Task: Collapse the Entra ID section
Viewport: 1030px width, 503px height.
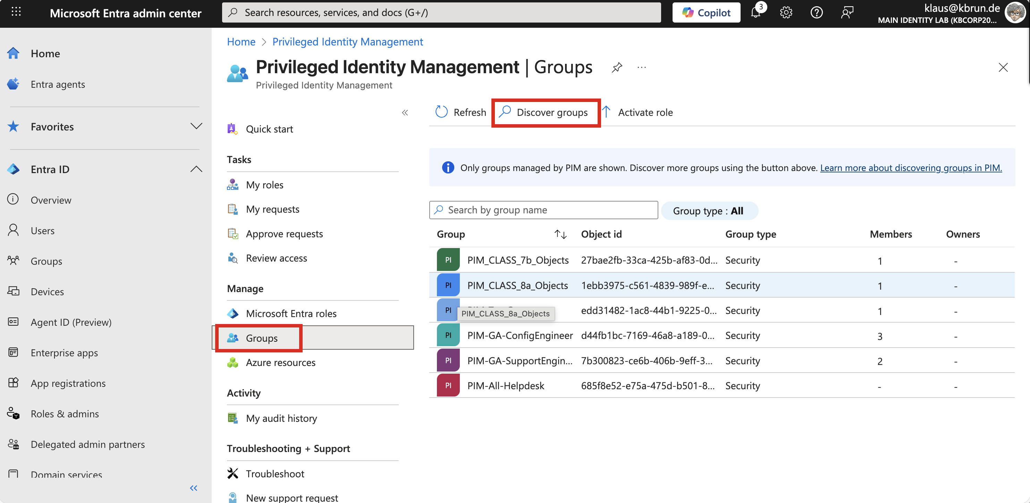Action: tap(196, 169)
